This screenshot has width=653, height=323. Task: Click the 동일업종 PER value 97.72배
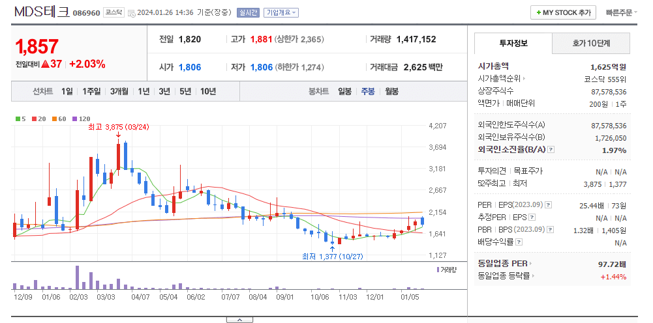pyautogui.click(x=612, y=264)
